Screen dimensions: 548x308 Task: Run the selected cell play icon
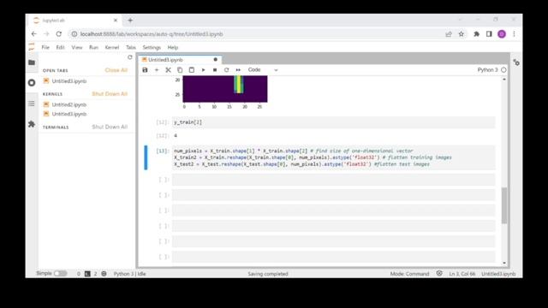203,70
